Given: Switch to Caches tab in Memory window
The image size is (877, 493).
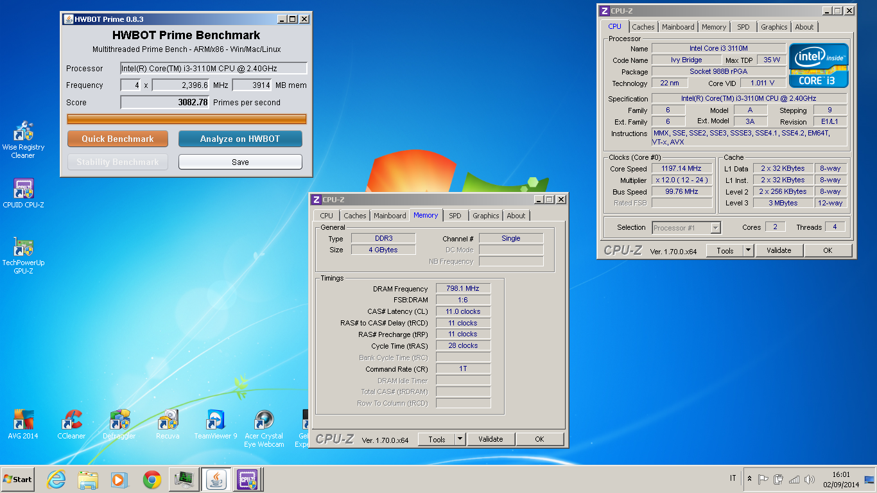Looking at the screenshot, I should 354,216.
